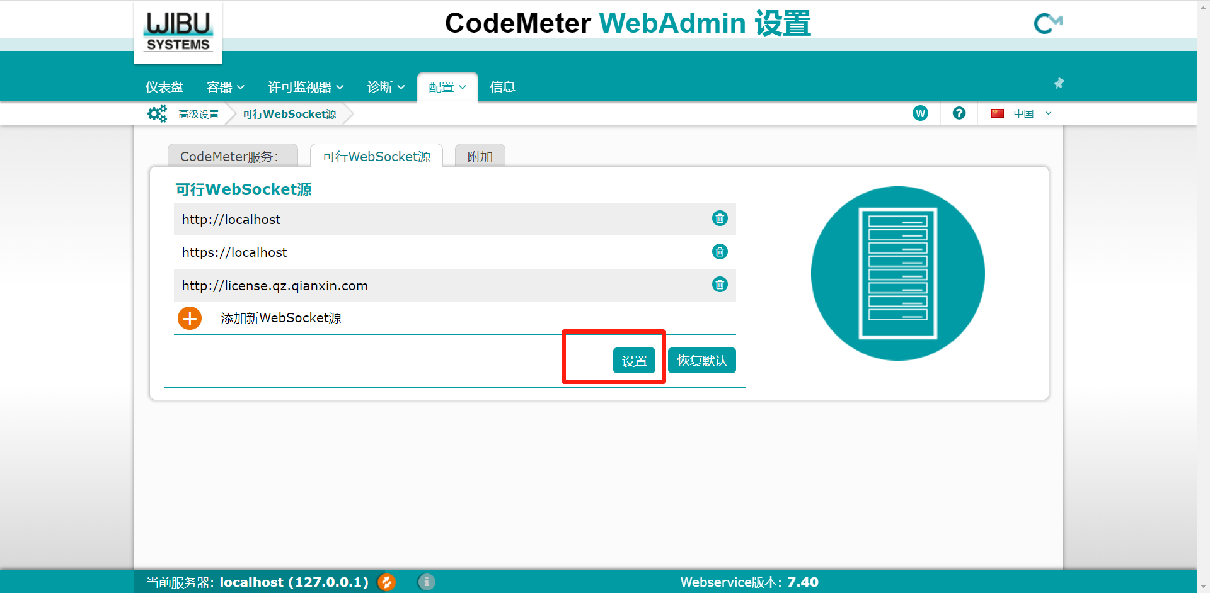1210x593 pixels.
Task: Click the China flag icon
Action: coord(998,113)
